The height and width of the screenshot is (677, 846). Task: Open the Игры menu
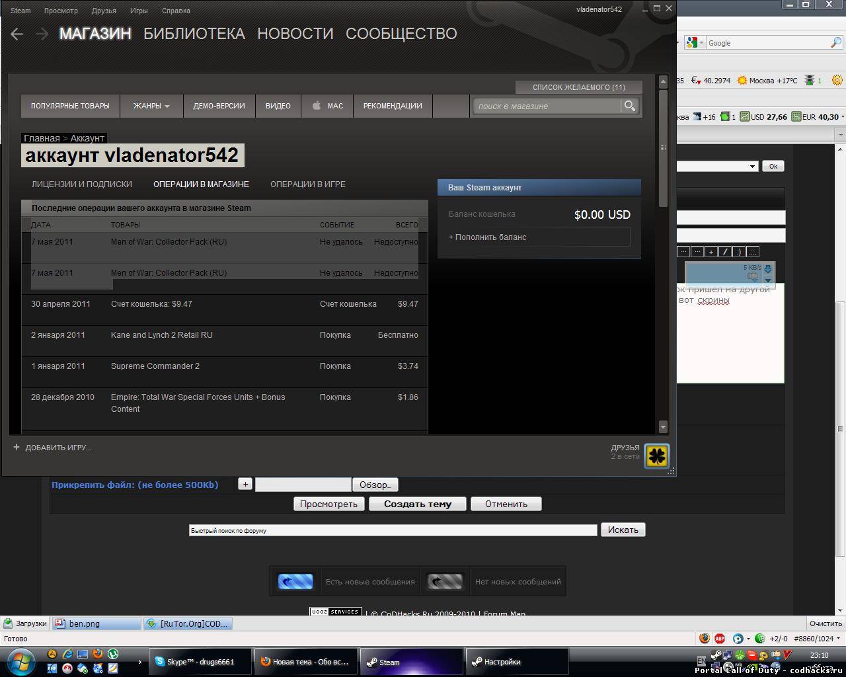pos(139,11)
